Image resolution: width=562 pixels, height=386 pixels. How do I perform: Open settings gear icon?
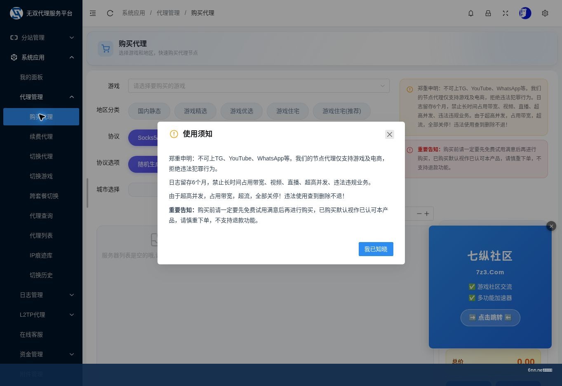click(x=545, y=13)
